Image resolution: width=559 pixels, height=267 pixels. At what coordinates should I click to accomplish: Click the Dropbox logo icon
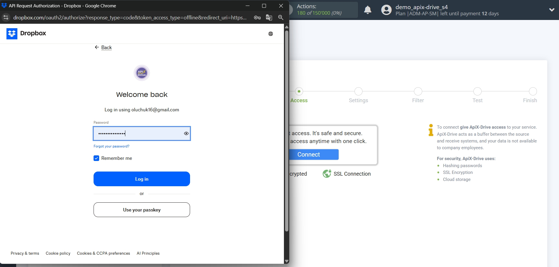click(12, 33)
